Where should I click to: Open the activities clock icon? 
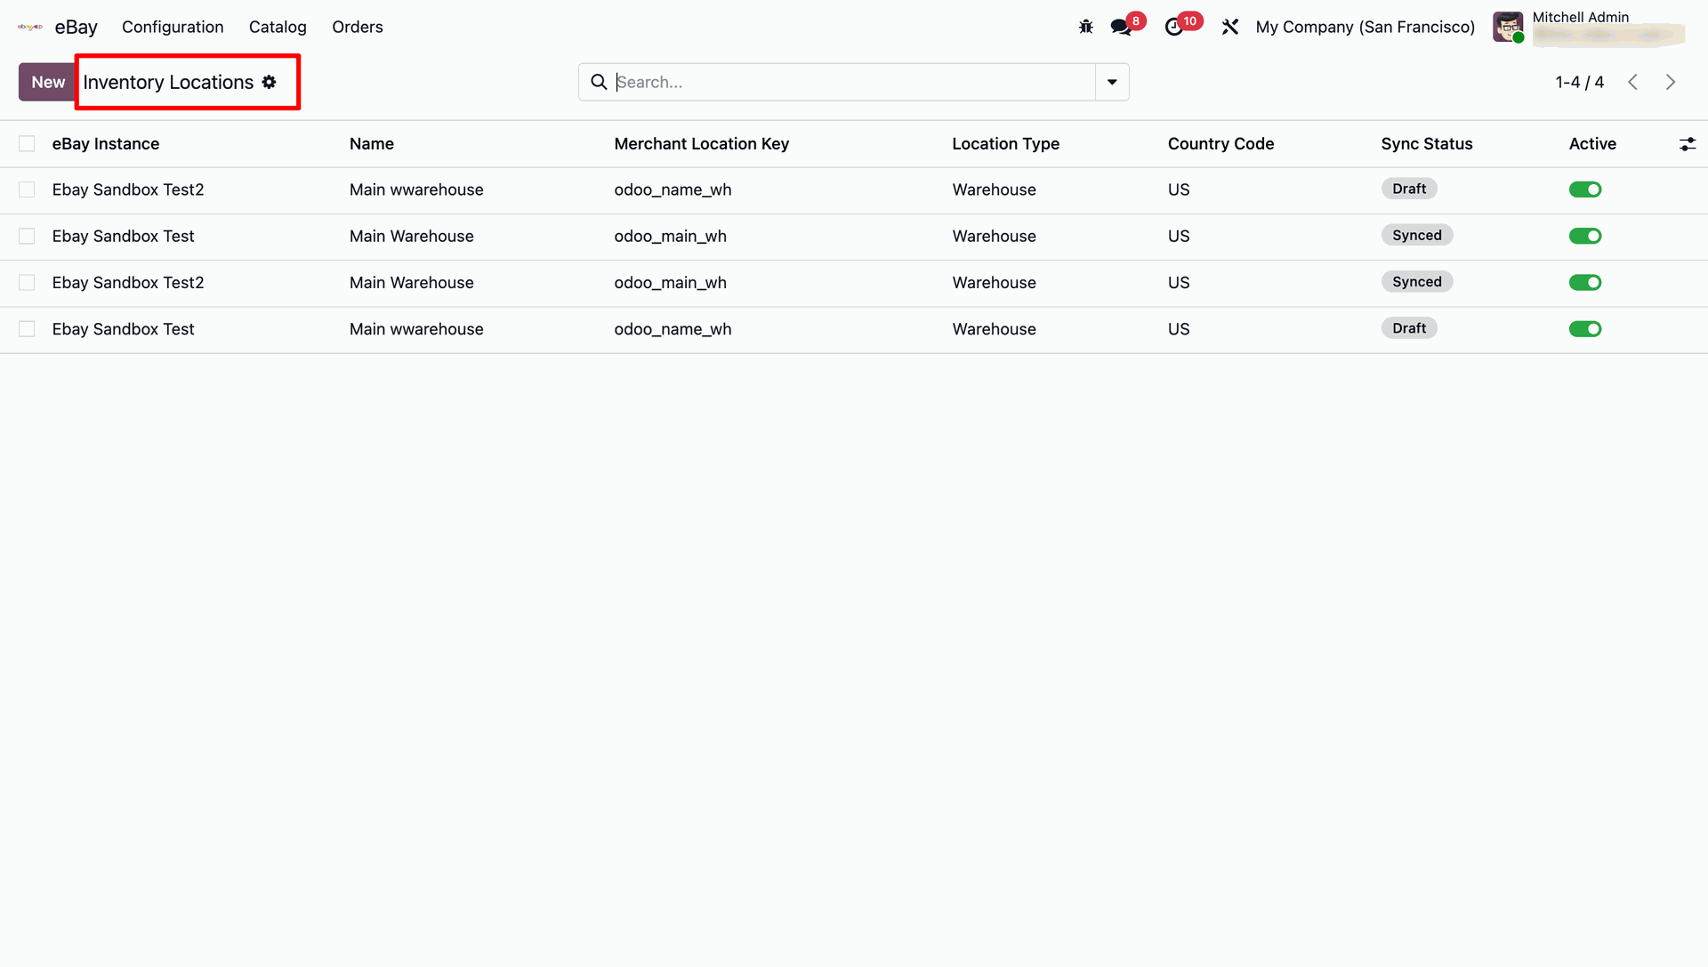tap(1174, 27)
